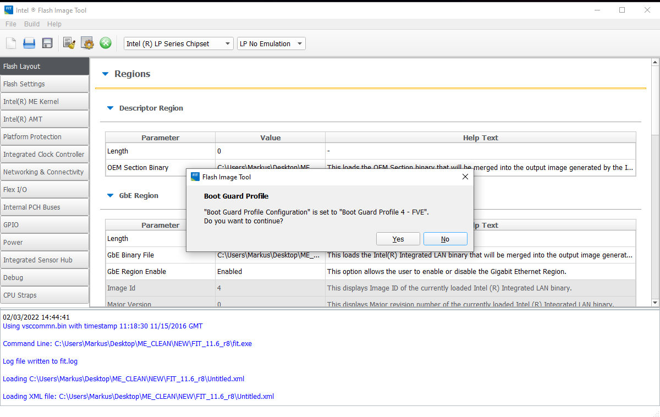The image size is (660, 417).
Task: Click the Open file toolbar icon
Action: (x=29, y=43)
